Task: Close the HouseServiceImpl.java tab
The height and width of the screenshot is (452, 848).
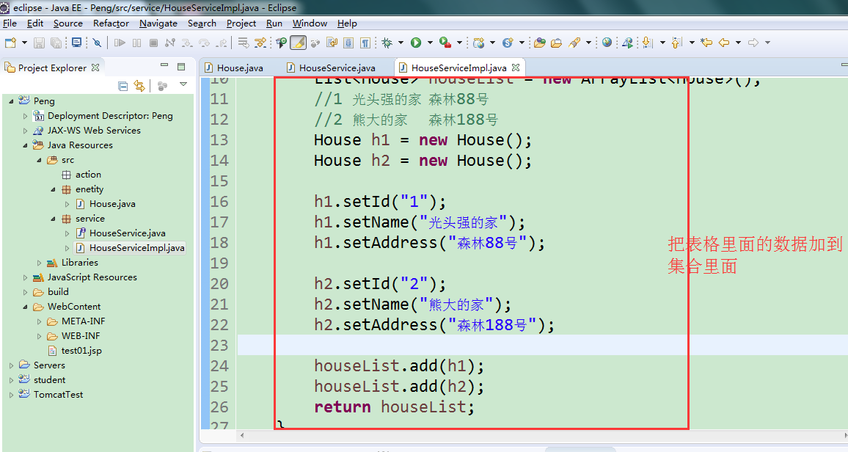Action: tap(516, 68)
